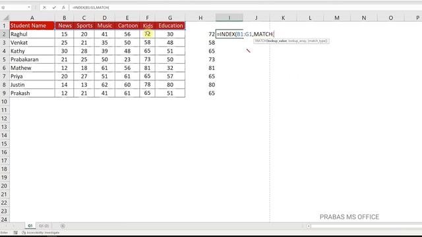Select column O header
The image size is (422, 237).
[391, 18]
